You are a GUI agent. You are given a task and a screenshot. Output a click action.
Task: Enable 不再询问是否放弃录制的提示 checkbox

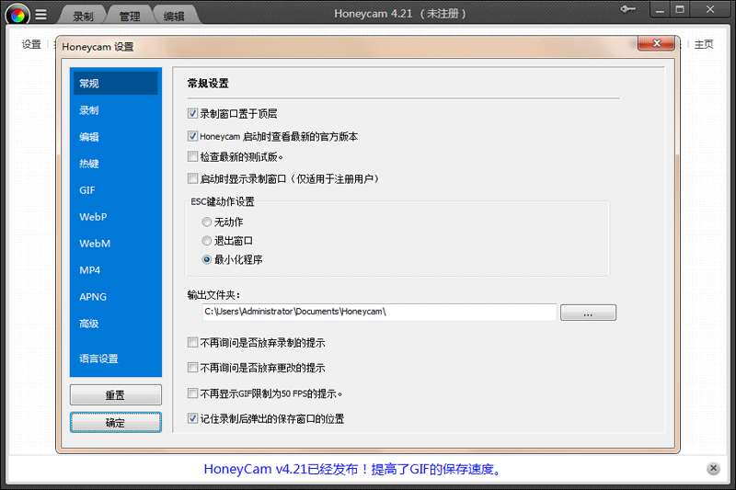[x=192, y=343]
